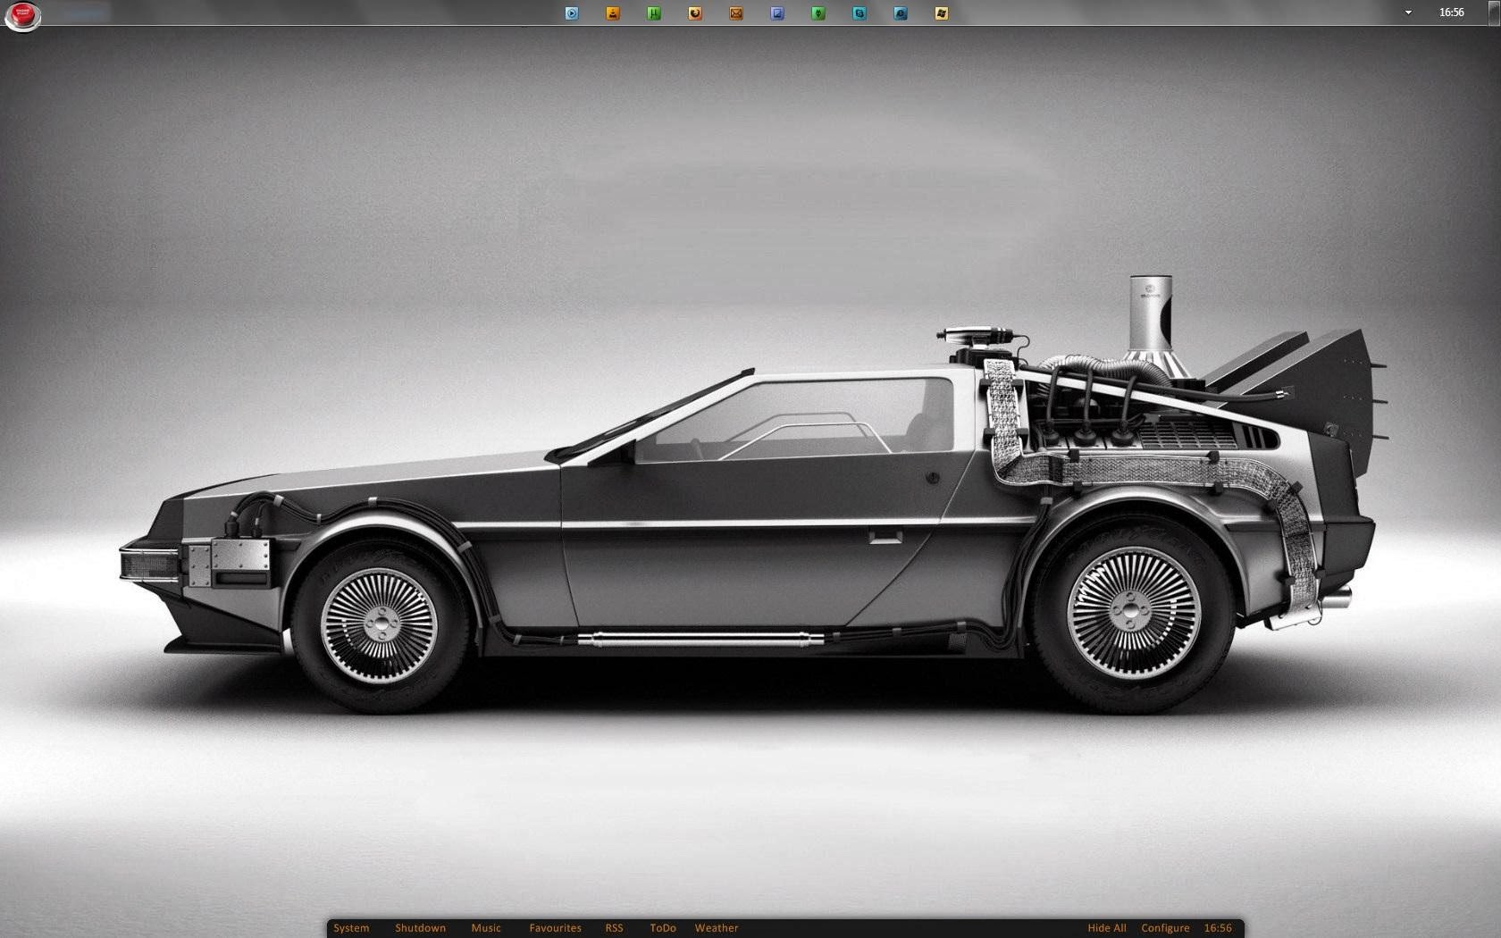Open the Shutdown menu

pos(420,928)
